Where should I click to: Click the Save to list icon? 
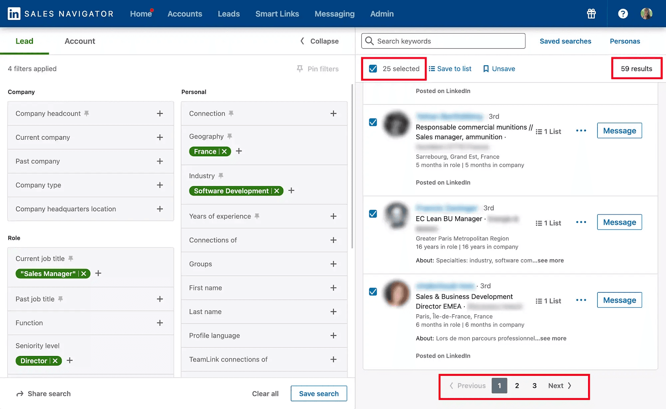(x=432, y=69)
